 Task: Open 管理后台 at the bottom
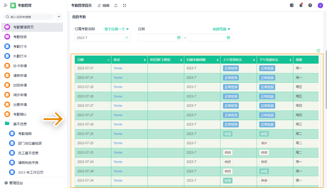pyautogui.click(x=16, y=183)
